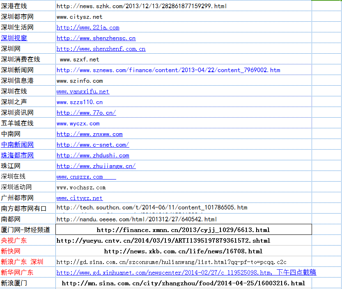Open the http://www.shenzhenf.com.cn link
This screenshot has width=342, height=289.
click(101, 49)
